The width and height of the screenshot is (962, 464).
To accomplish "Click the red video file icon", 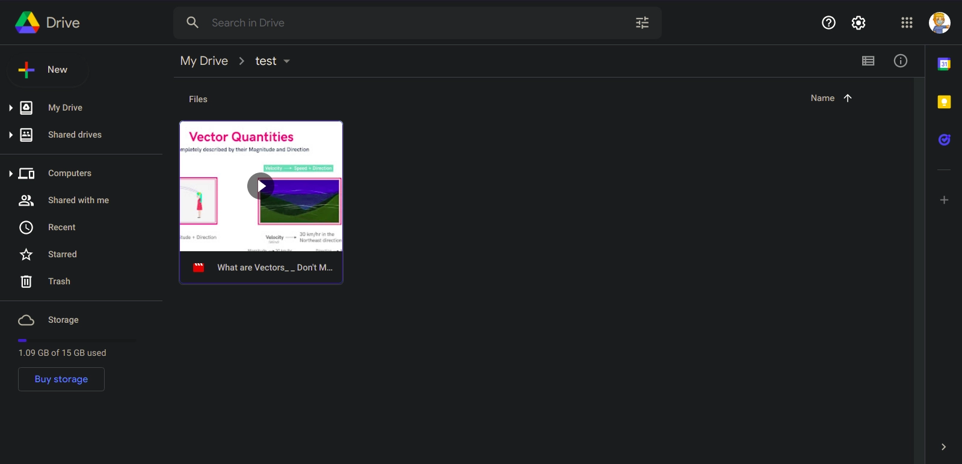I will tap(199, 267).
